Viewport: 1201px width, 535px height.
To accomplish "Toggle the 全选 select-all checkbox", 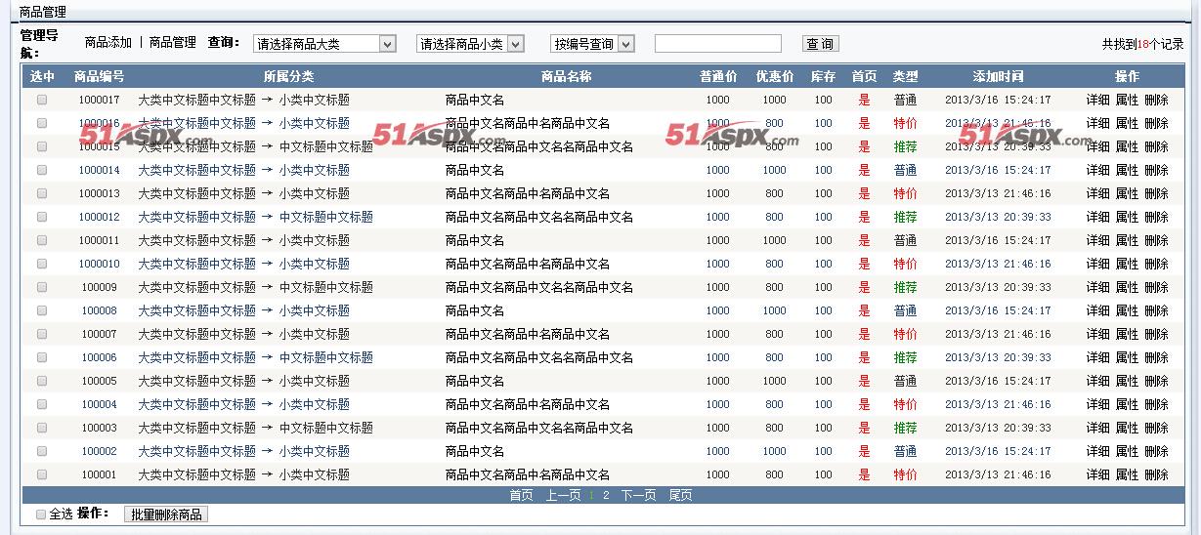I will (x=41, y=514).
